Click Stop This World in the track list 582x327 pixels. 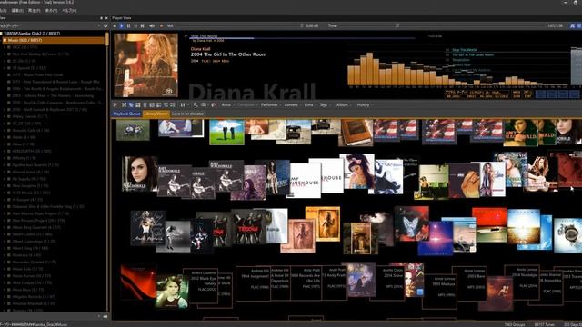click(464, 50)
